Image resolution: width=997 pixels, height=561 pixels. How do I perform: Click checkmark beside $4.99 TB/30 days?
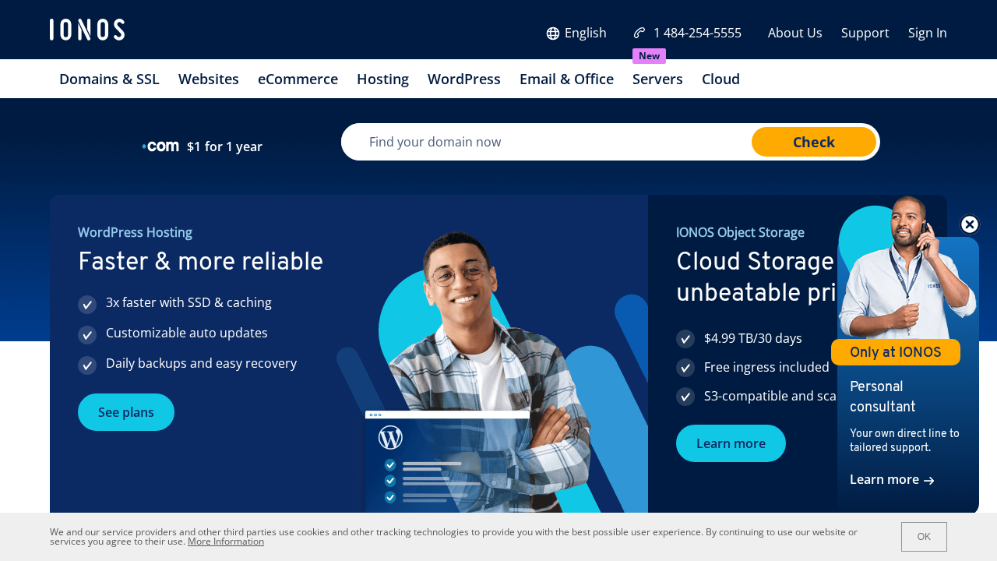pyautogui.click(x=685, y=339)
